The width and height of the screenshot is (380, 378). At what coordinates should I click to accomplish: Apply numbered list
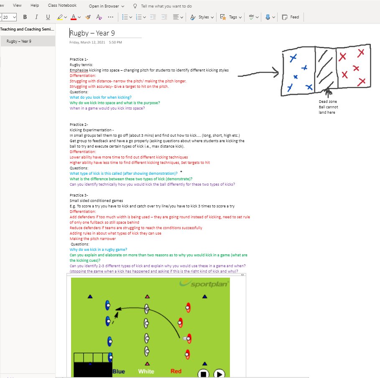click(139, 17)
